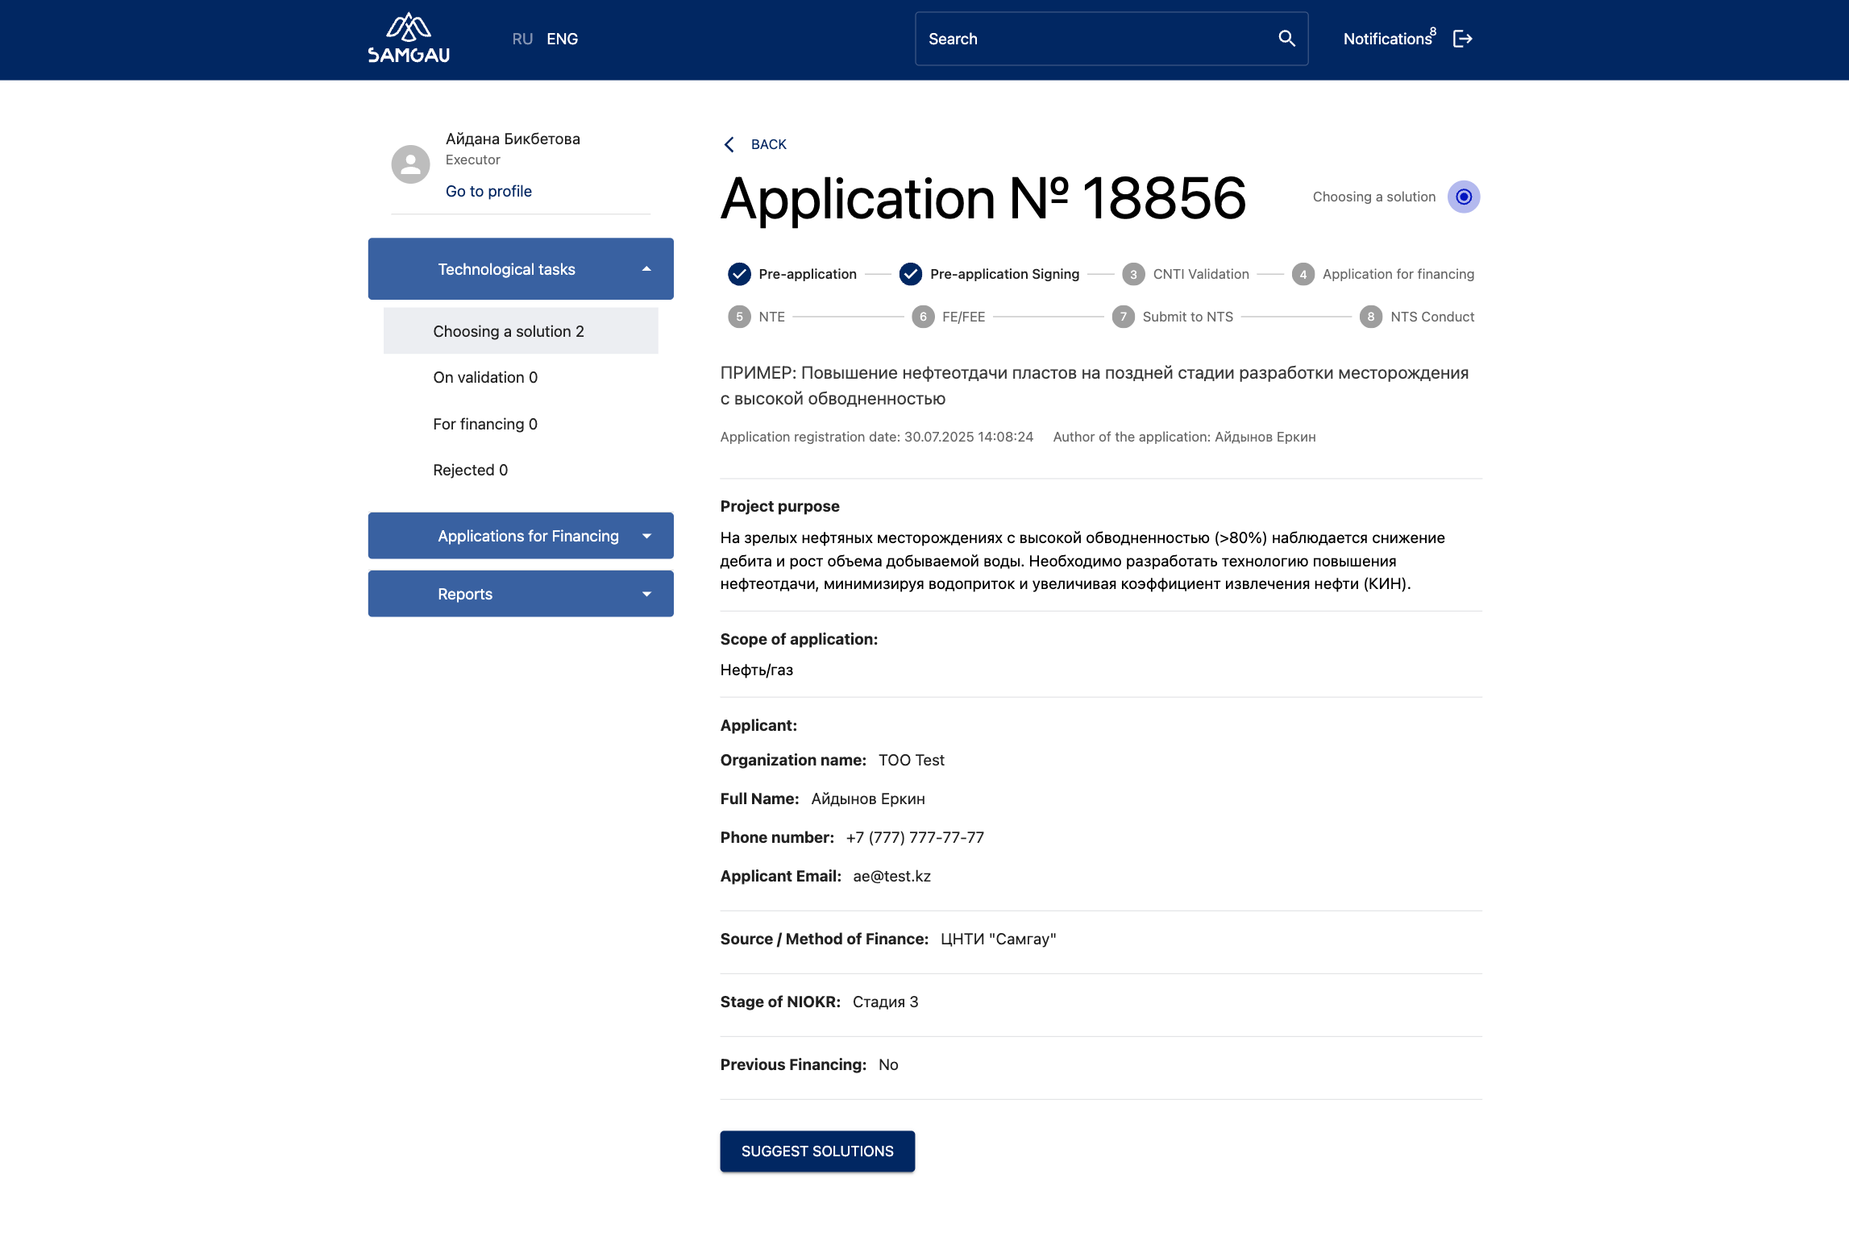Click the Pre-application checkmark step icon

(739, 274)
